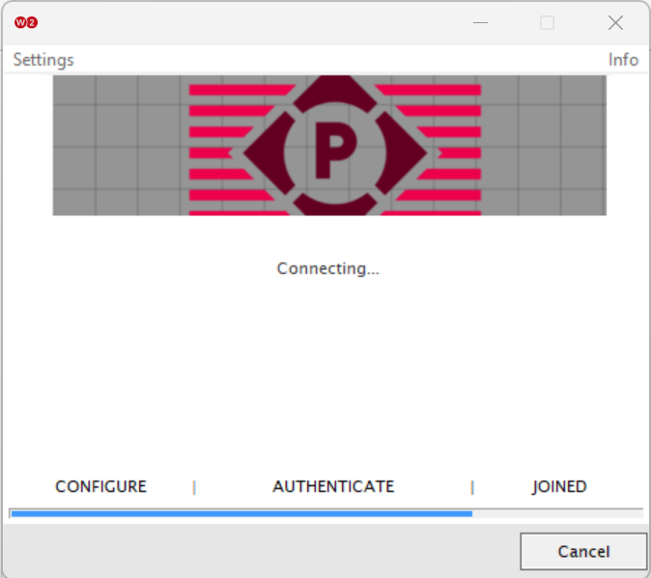This screenshot has width=651, height=578.
Task: Click separator between AUTHENTICATE and JOINED
Action: (472, 487)
